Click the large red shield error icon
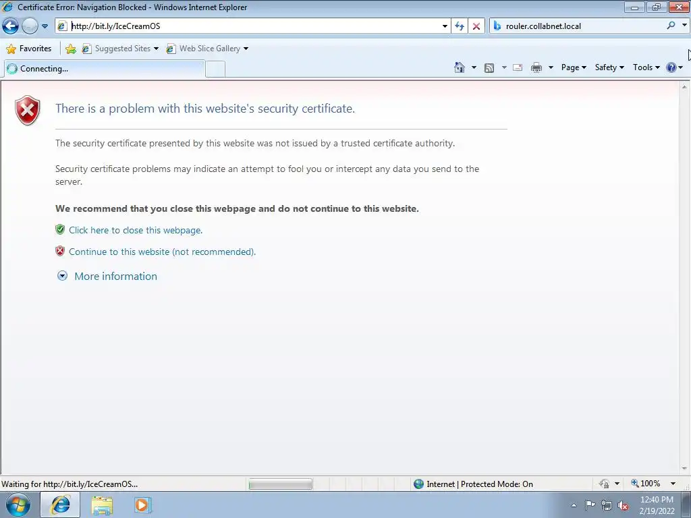This screenshot has width=691, height=518. pyautogui.click(x=27, y=110)
